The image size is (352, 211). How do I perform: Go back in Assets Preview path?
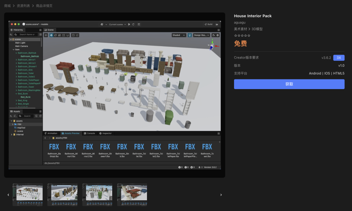pos(45,138)
